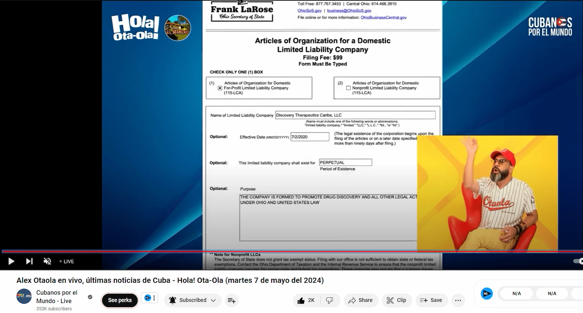Save the video to a playlist
This screenshot has width=583, height=313.
pyautogui.click(x=432, y=300)
